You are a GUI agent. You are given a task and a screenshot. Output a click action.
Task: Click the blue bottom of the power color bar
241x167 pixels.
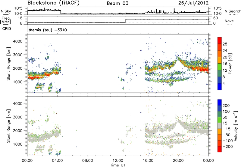pyautogui.click(x=220, y=87)
